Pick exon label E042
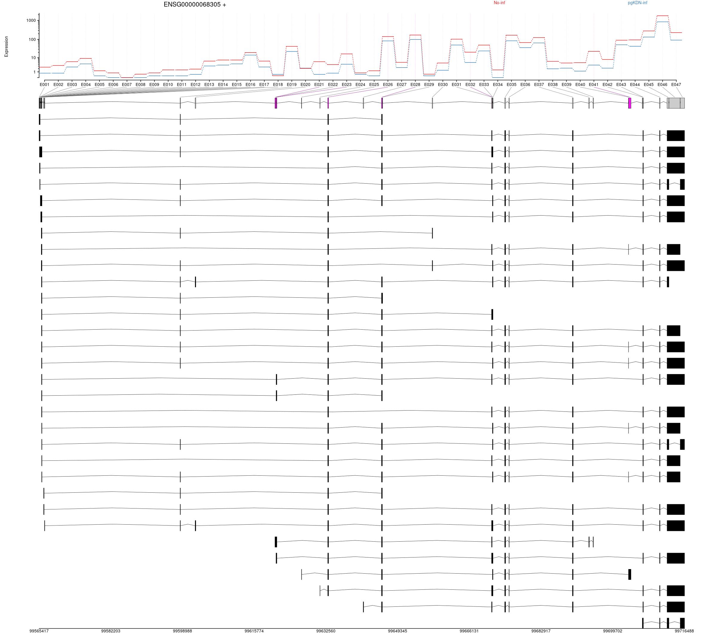Image resolution: width=717 pixels, height=636 pixels. [607, 85]
